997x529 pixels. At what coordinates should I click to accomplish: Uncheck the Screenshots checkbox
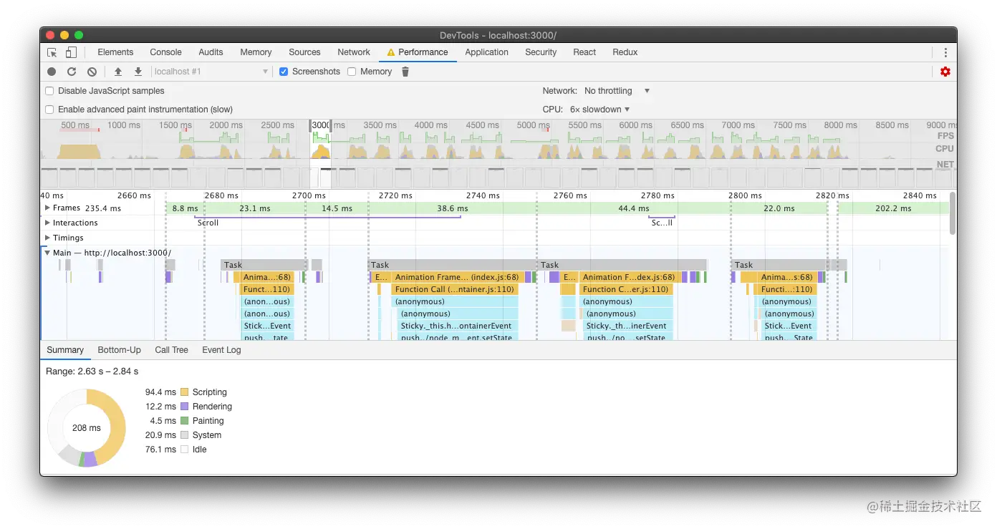[x=284, y=72]
